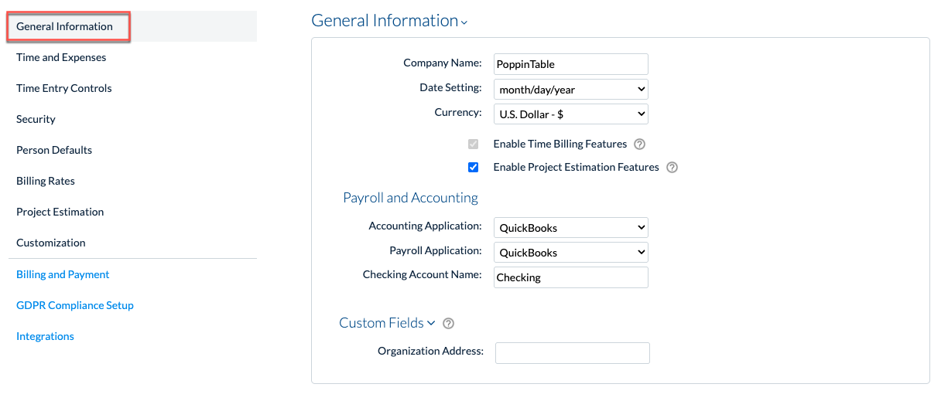The image size is (948, 401).
Task: Open the GDPR Compliance Setup link
Action: click(x=75, y=305)
